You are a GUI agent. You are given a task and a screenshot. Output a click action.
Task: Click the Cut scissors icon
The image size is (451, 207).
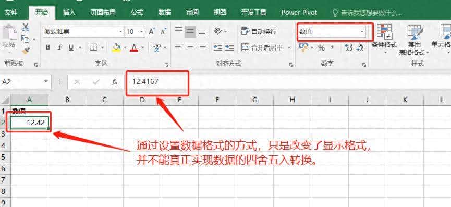26,27
